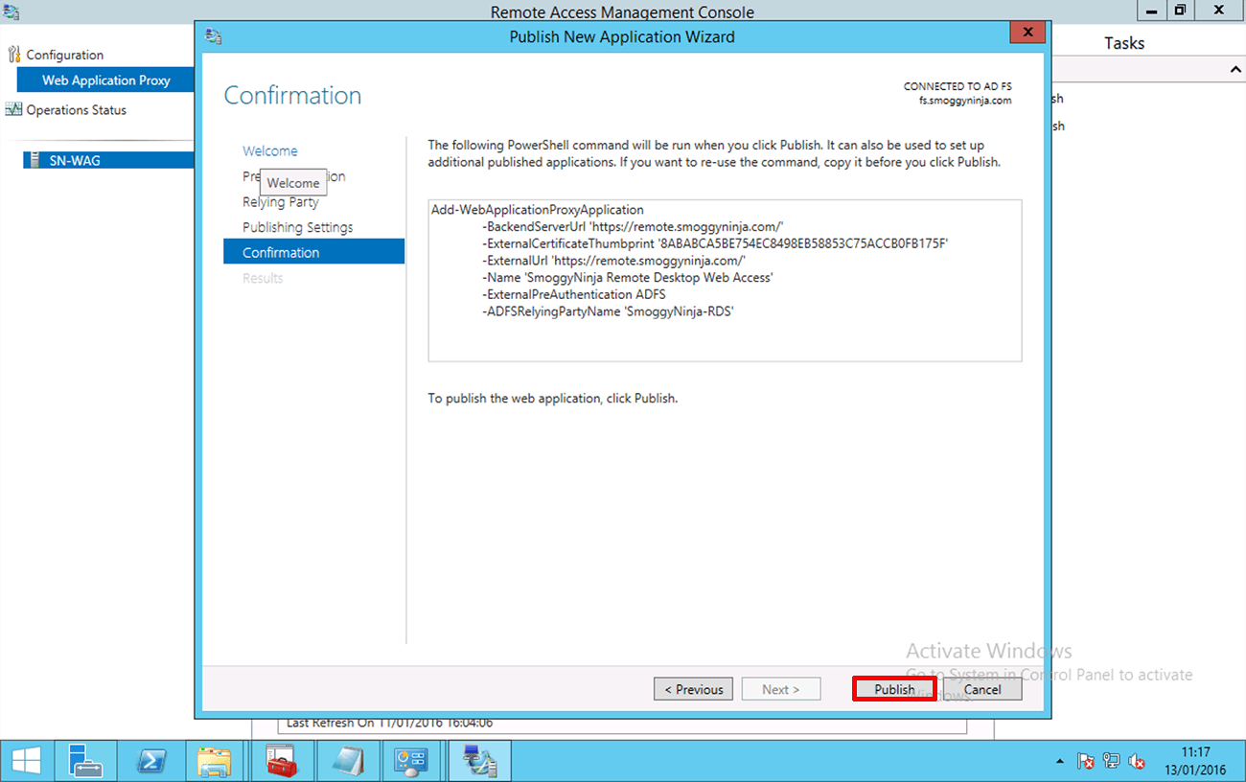Image resolution: width=1246 pixels, height=782 pixels.
Task: Open the Windows Start button
Action: [26, 761]
